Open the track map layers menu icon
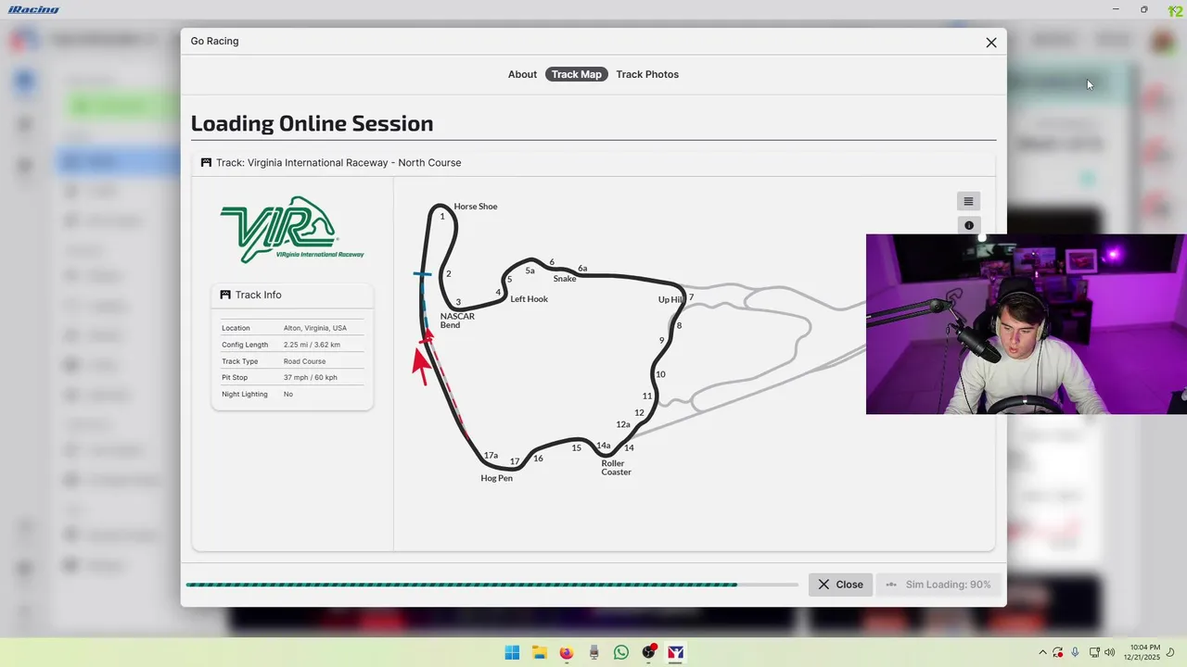The height and width of the screenshot is (667, 1187). point(968,201)
